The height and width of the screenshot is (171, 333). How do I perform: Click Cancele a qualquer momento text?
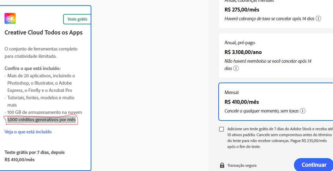click(262, 111)
